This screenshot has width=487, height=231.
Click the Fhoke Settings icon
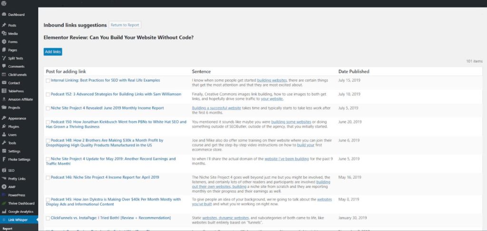pos(4,159)
